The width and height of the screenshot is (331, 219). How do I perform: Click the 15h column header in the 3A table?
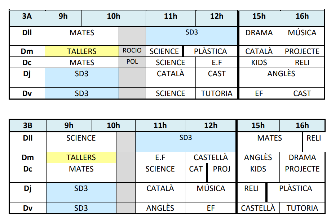pos(259,16)
